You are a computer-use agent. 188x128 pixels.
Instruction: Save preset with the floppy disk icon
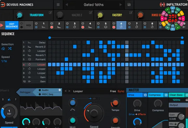129,5
